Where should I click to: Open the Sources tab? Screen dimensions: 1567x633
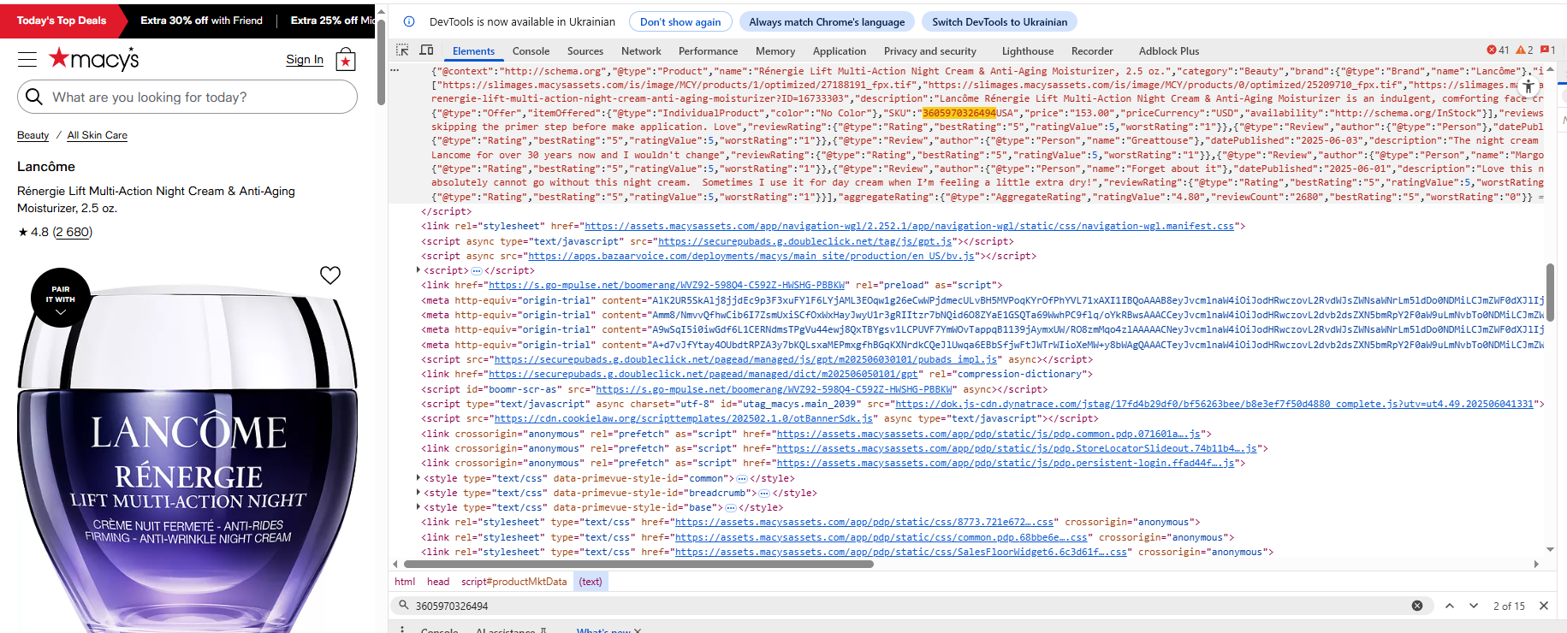tap(585, 51)
